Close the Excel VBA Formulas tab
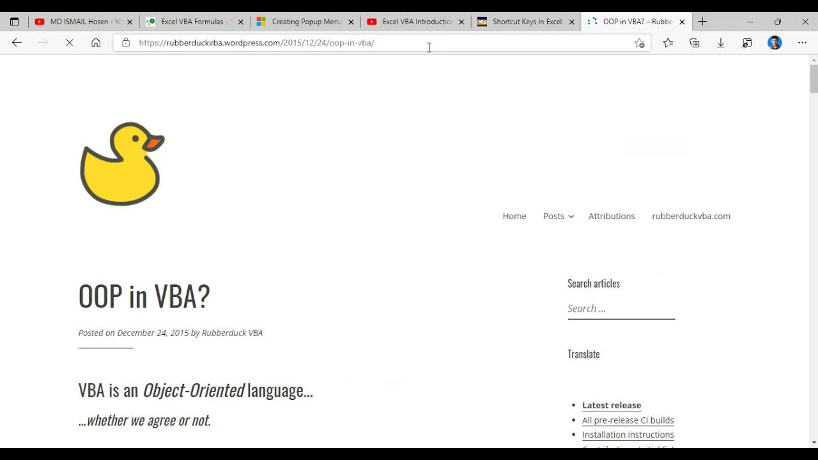 [x=240, y=22]
